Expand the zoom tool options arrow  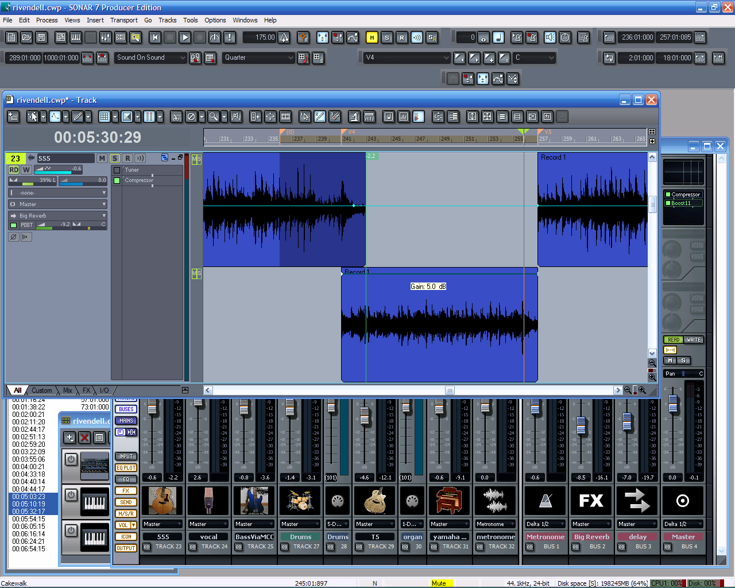click(x=224, y=117)
